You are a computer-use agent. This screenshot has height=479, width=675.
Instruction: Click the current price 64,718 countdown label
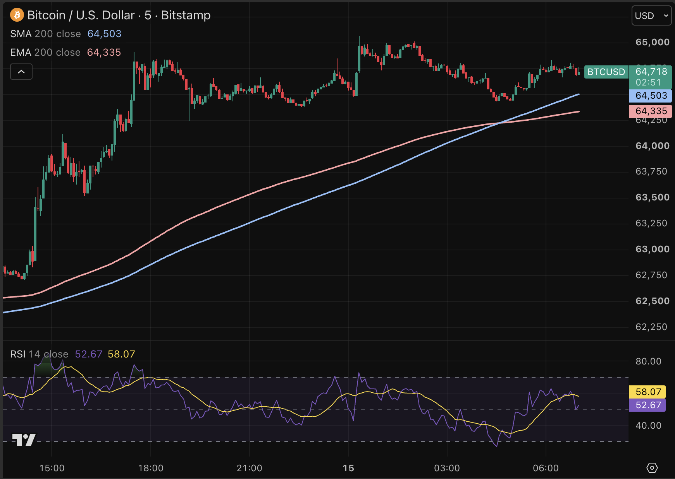click(651, 77)
